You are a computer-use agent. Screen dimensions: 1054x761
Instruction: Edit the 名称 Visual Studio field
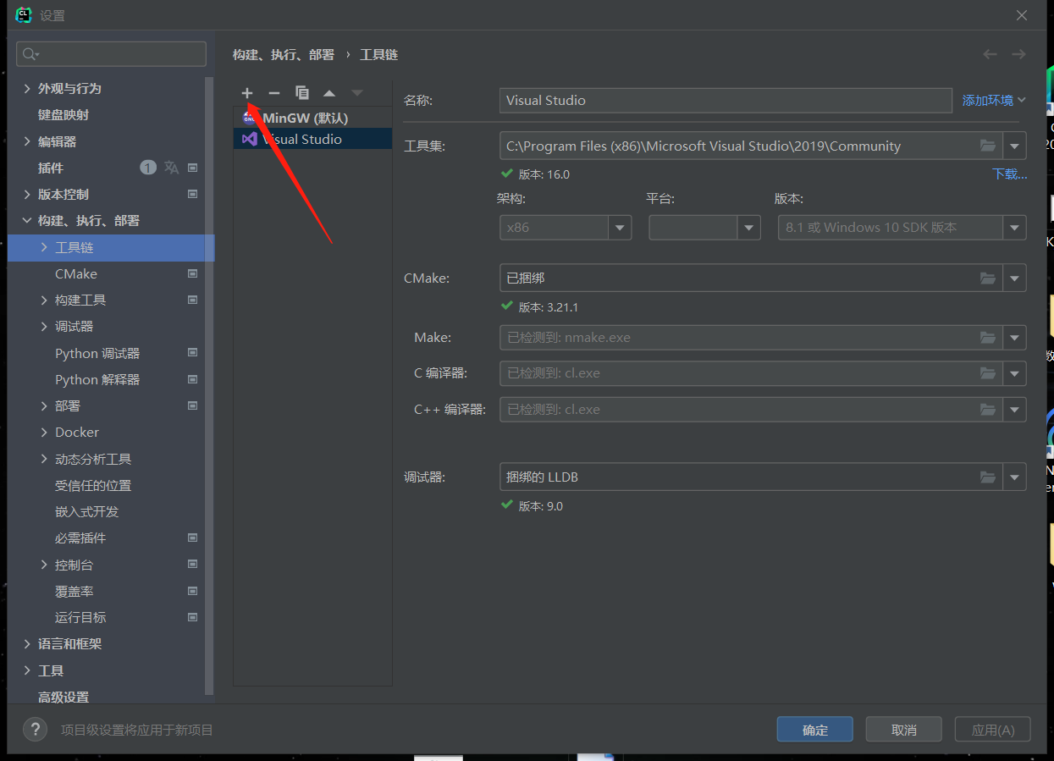tap(726, 100)
